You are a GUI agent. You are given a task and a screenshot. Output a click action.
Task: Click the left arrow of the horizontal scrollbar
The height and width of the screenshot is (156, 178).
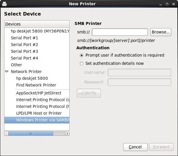(6, 133)
